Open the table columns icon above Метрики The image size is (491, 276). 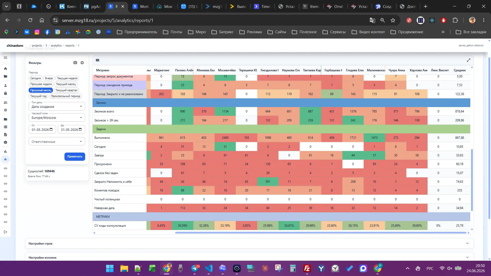pos(97,60)
